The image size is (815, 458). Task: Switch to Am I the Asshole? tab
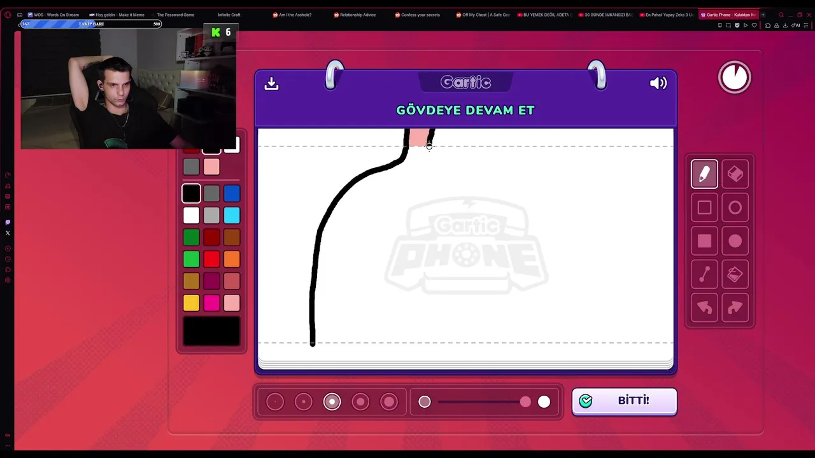point(293,15)
